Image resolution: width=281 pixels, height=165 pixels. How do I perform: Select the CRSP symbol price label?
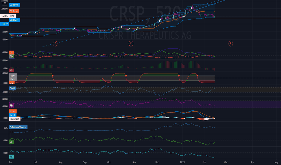[12, 16]
